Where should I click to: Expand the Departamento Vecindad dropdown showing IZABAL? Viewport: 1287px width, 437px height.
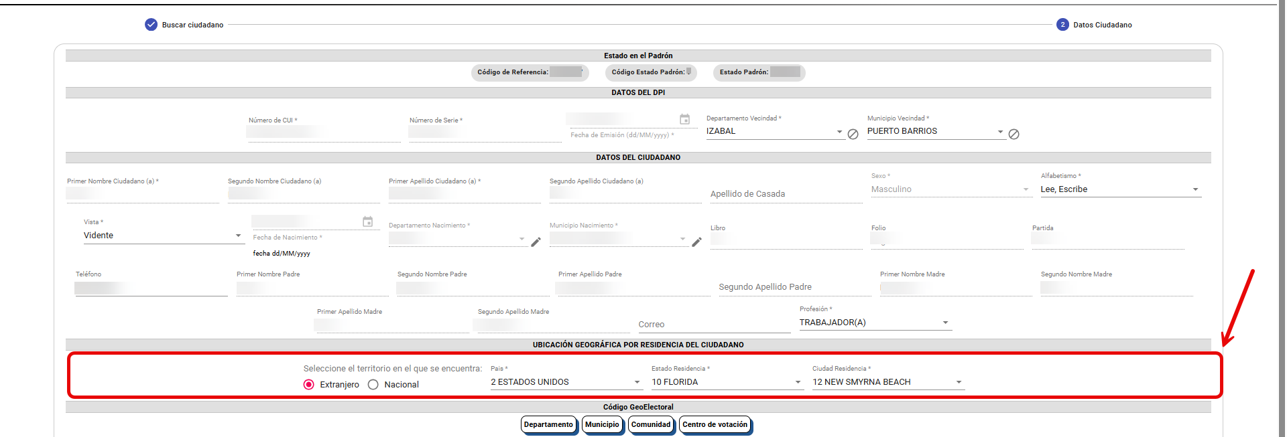774,131
